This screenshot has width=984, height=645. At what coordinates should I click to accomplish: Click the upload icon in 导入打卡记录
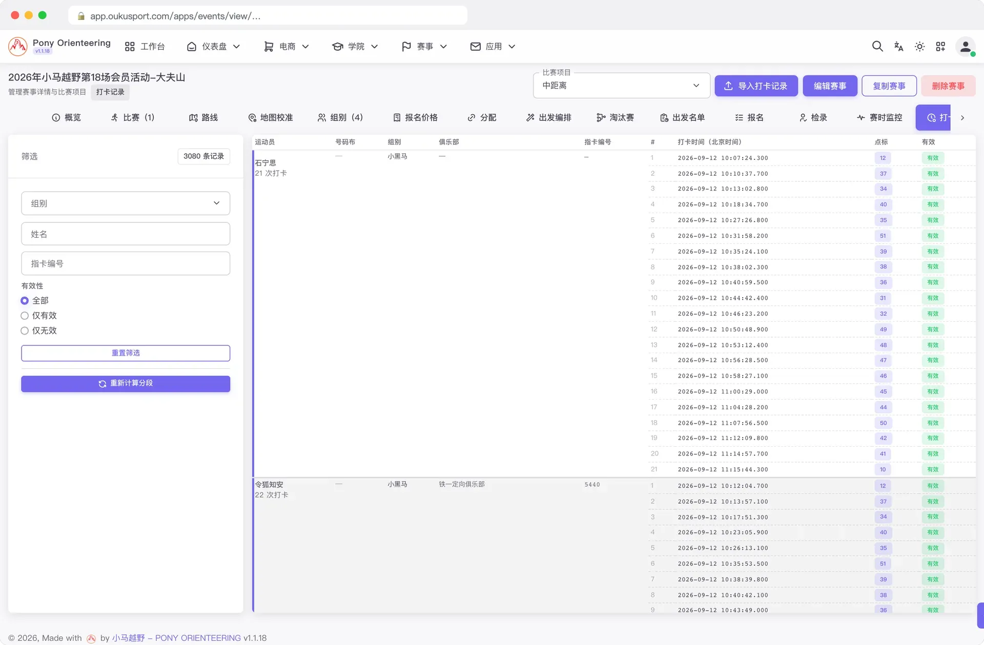[728, 86]
